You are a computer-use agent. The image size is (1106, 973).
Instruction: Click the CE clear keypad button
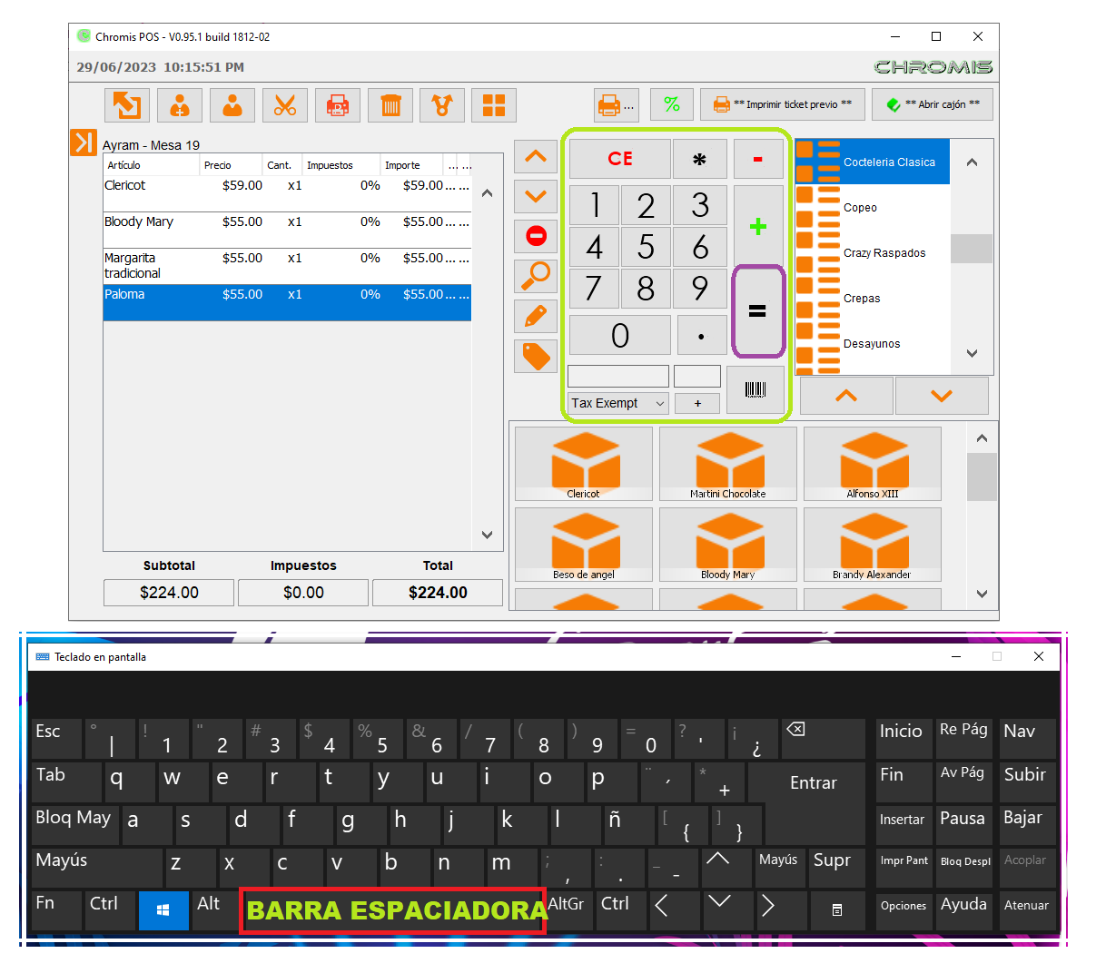point(620,159)
